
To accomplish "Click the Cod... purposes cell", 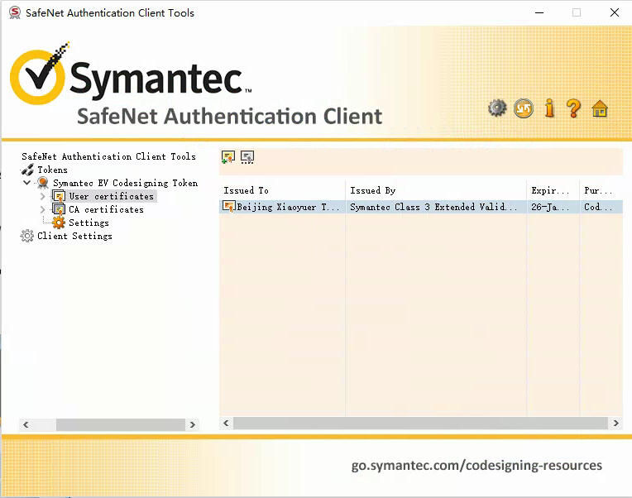I will pos(601,207).
